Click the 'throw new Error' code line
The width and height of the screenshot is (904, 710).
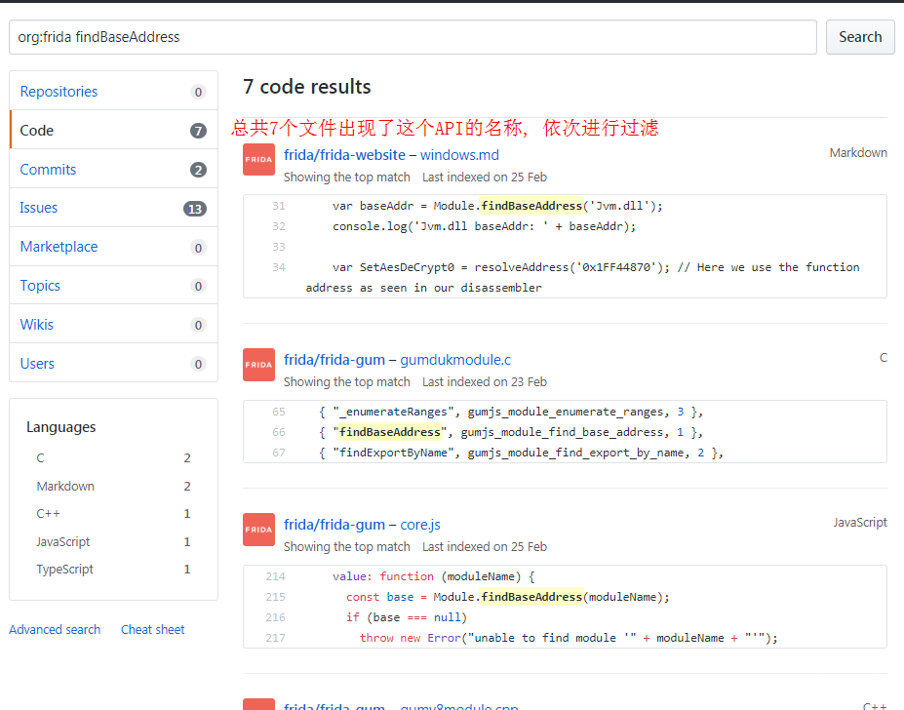click(569, 638)
